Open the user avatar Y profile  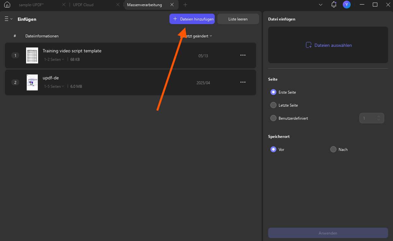[347, 5]
